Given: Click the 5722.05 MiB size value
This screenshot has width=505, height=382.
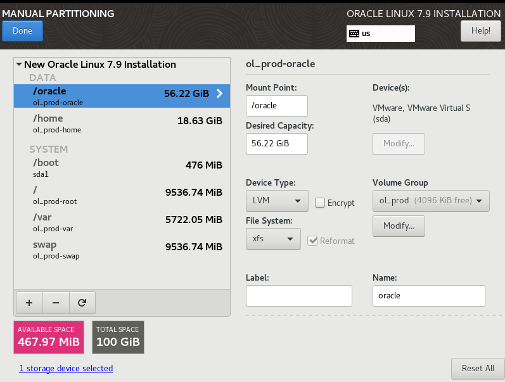Looking at the screenshot, I should click(x=194, y=219).
